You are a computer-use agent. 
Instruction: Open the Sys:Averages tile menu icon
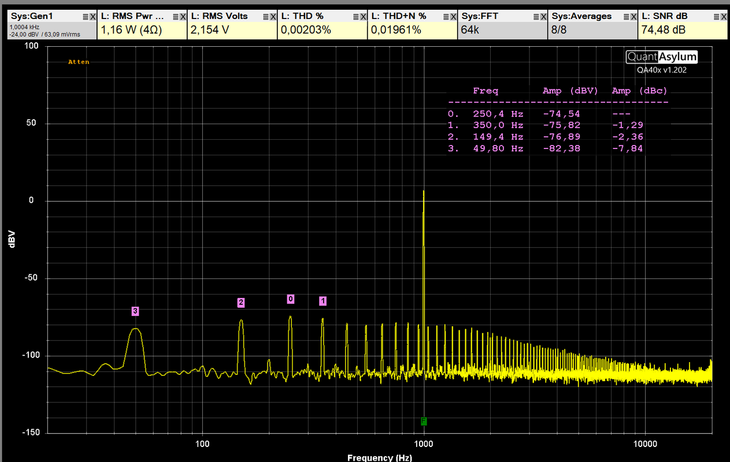pyautogui.click(x=627, y=17)
